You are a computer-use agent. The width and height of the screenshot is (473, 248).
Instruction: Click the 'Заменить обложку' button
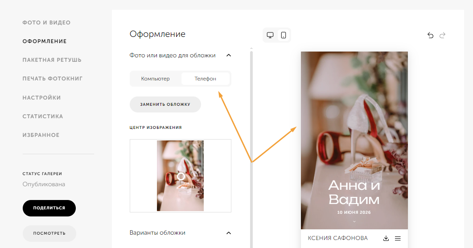click(165, 104)
